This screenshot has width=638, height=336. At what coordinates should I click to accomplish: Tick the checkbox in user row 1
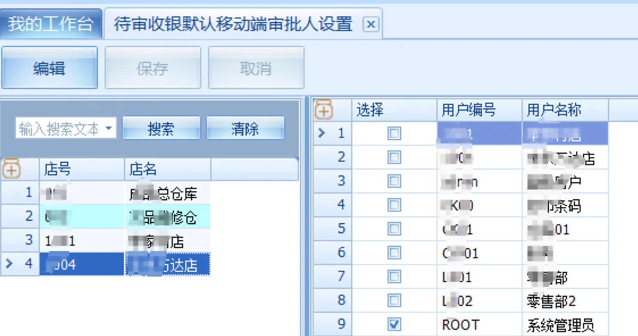pyautogui.click(x=394, y=134)
